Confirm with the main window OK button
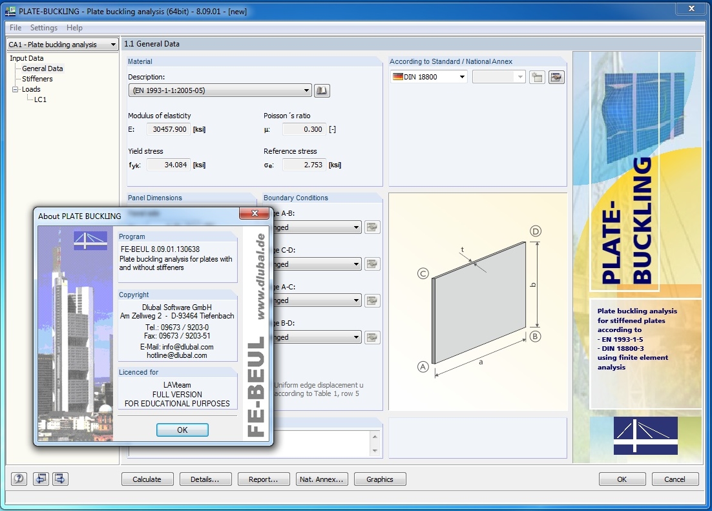This screenshot has width=712, height=511. (622, 479)
